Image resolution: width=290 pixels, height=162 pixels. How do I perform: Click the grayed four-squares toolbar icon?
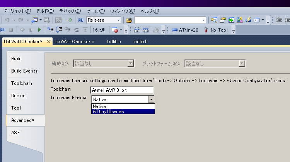pyautogui.click(x=58, y=20)
